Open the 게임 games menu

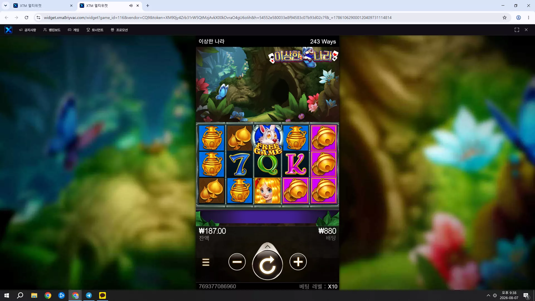click(74, 30)
